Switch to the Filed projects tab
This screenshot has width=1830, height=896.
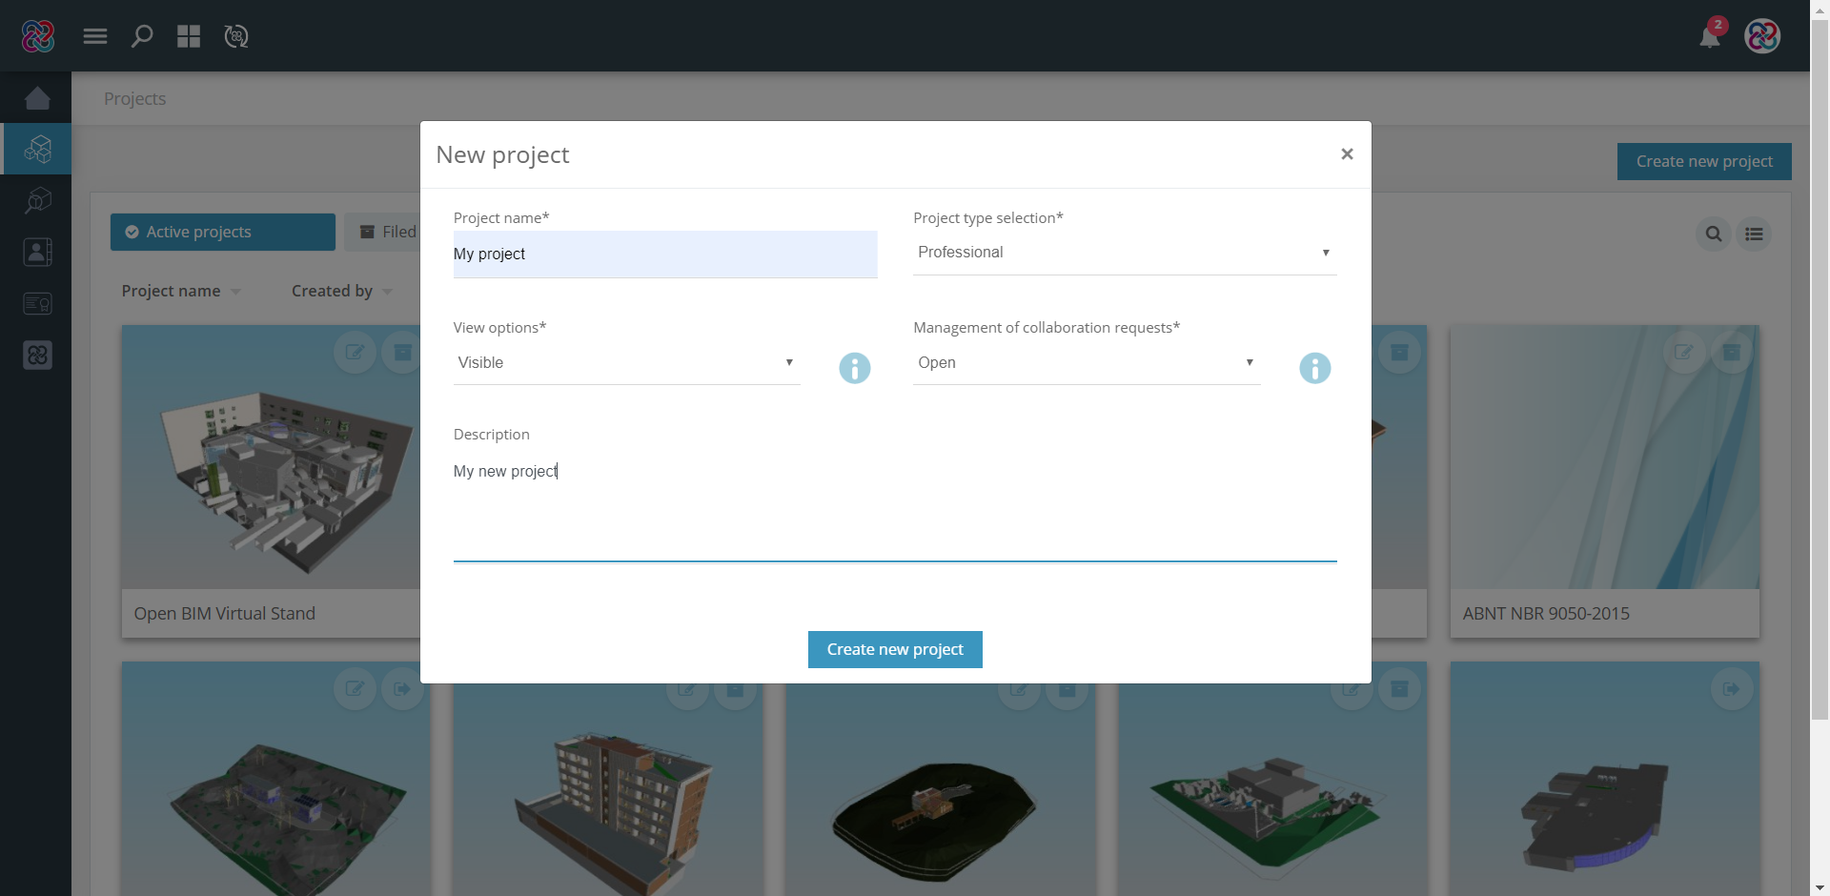tap(393, 232)
